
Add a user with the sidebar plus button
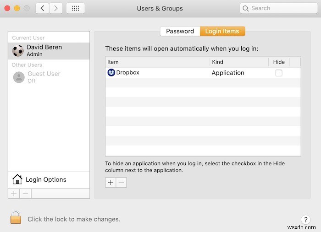click(x=14, y=194)
